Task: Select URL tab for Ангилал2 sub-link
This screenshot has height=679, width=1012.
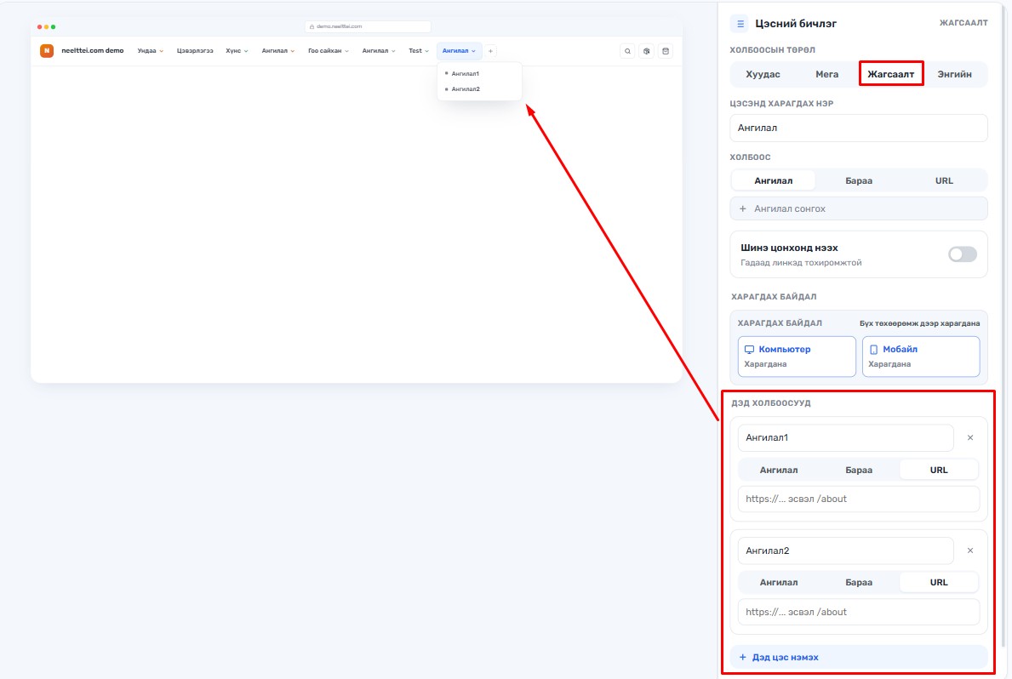Action: pos(939,582)
